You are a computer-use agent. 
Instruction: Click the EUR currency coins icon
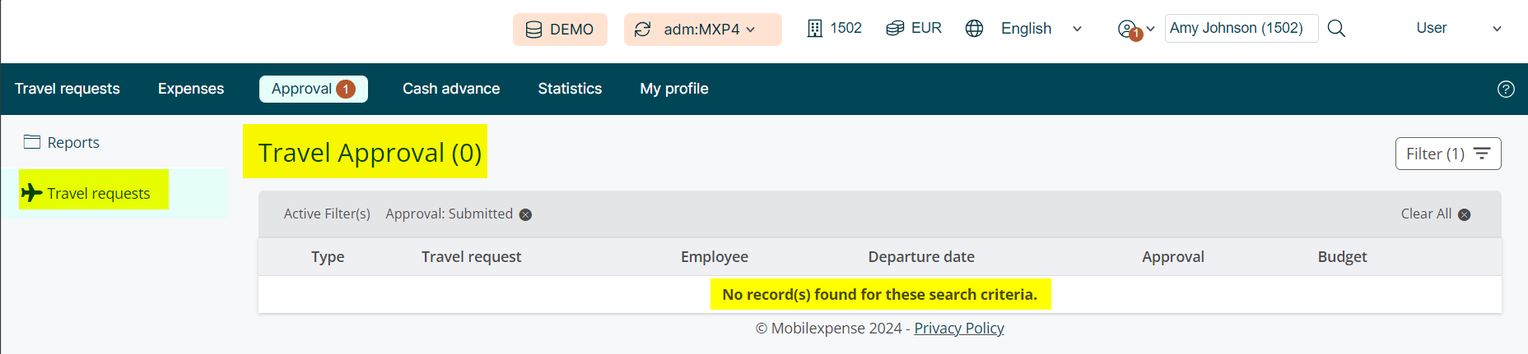895,29
